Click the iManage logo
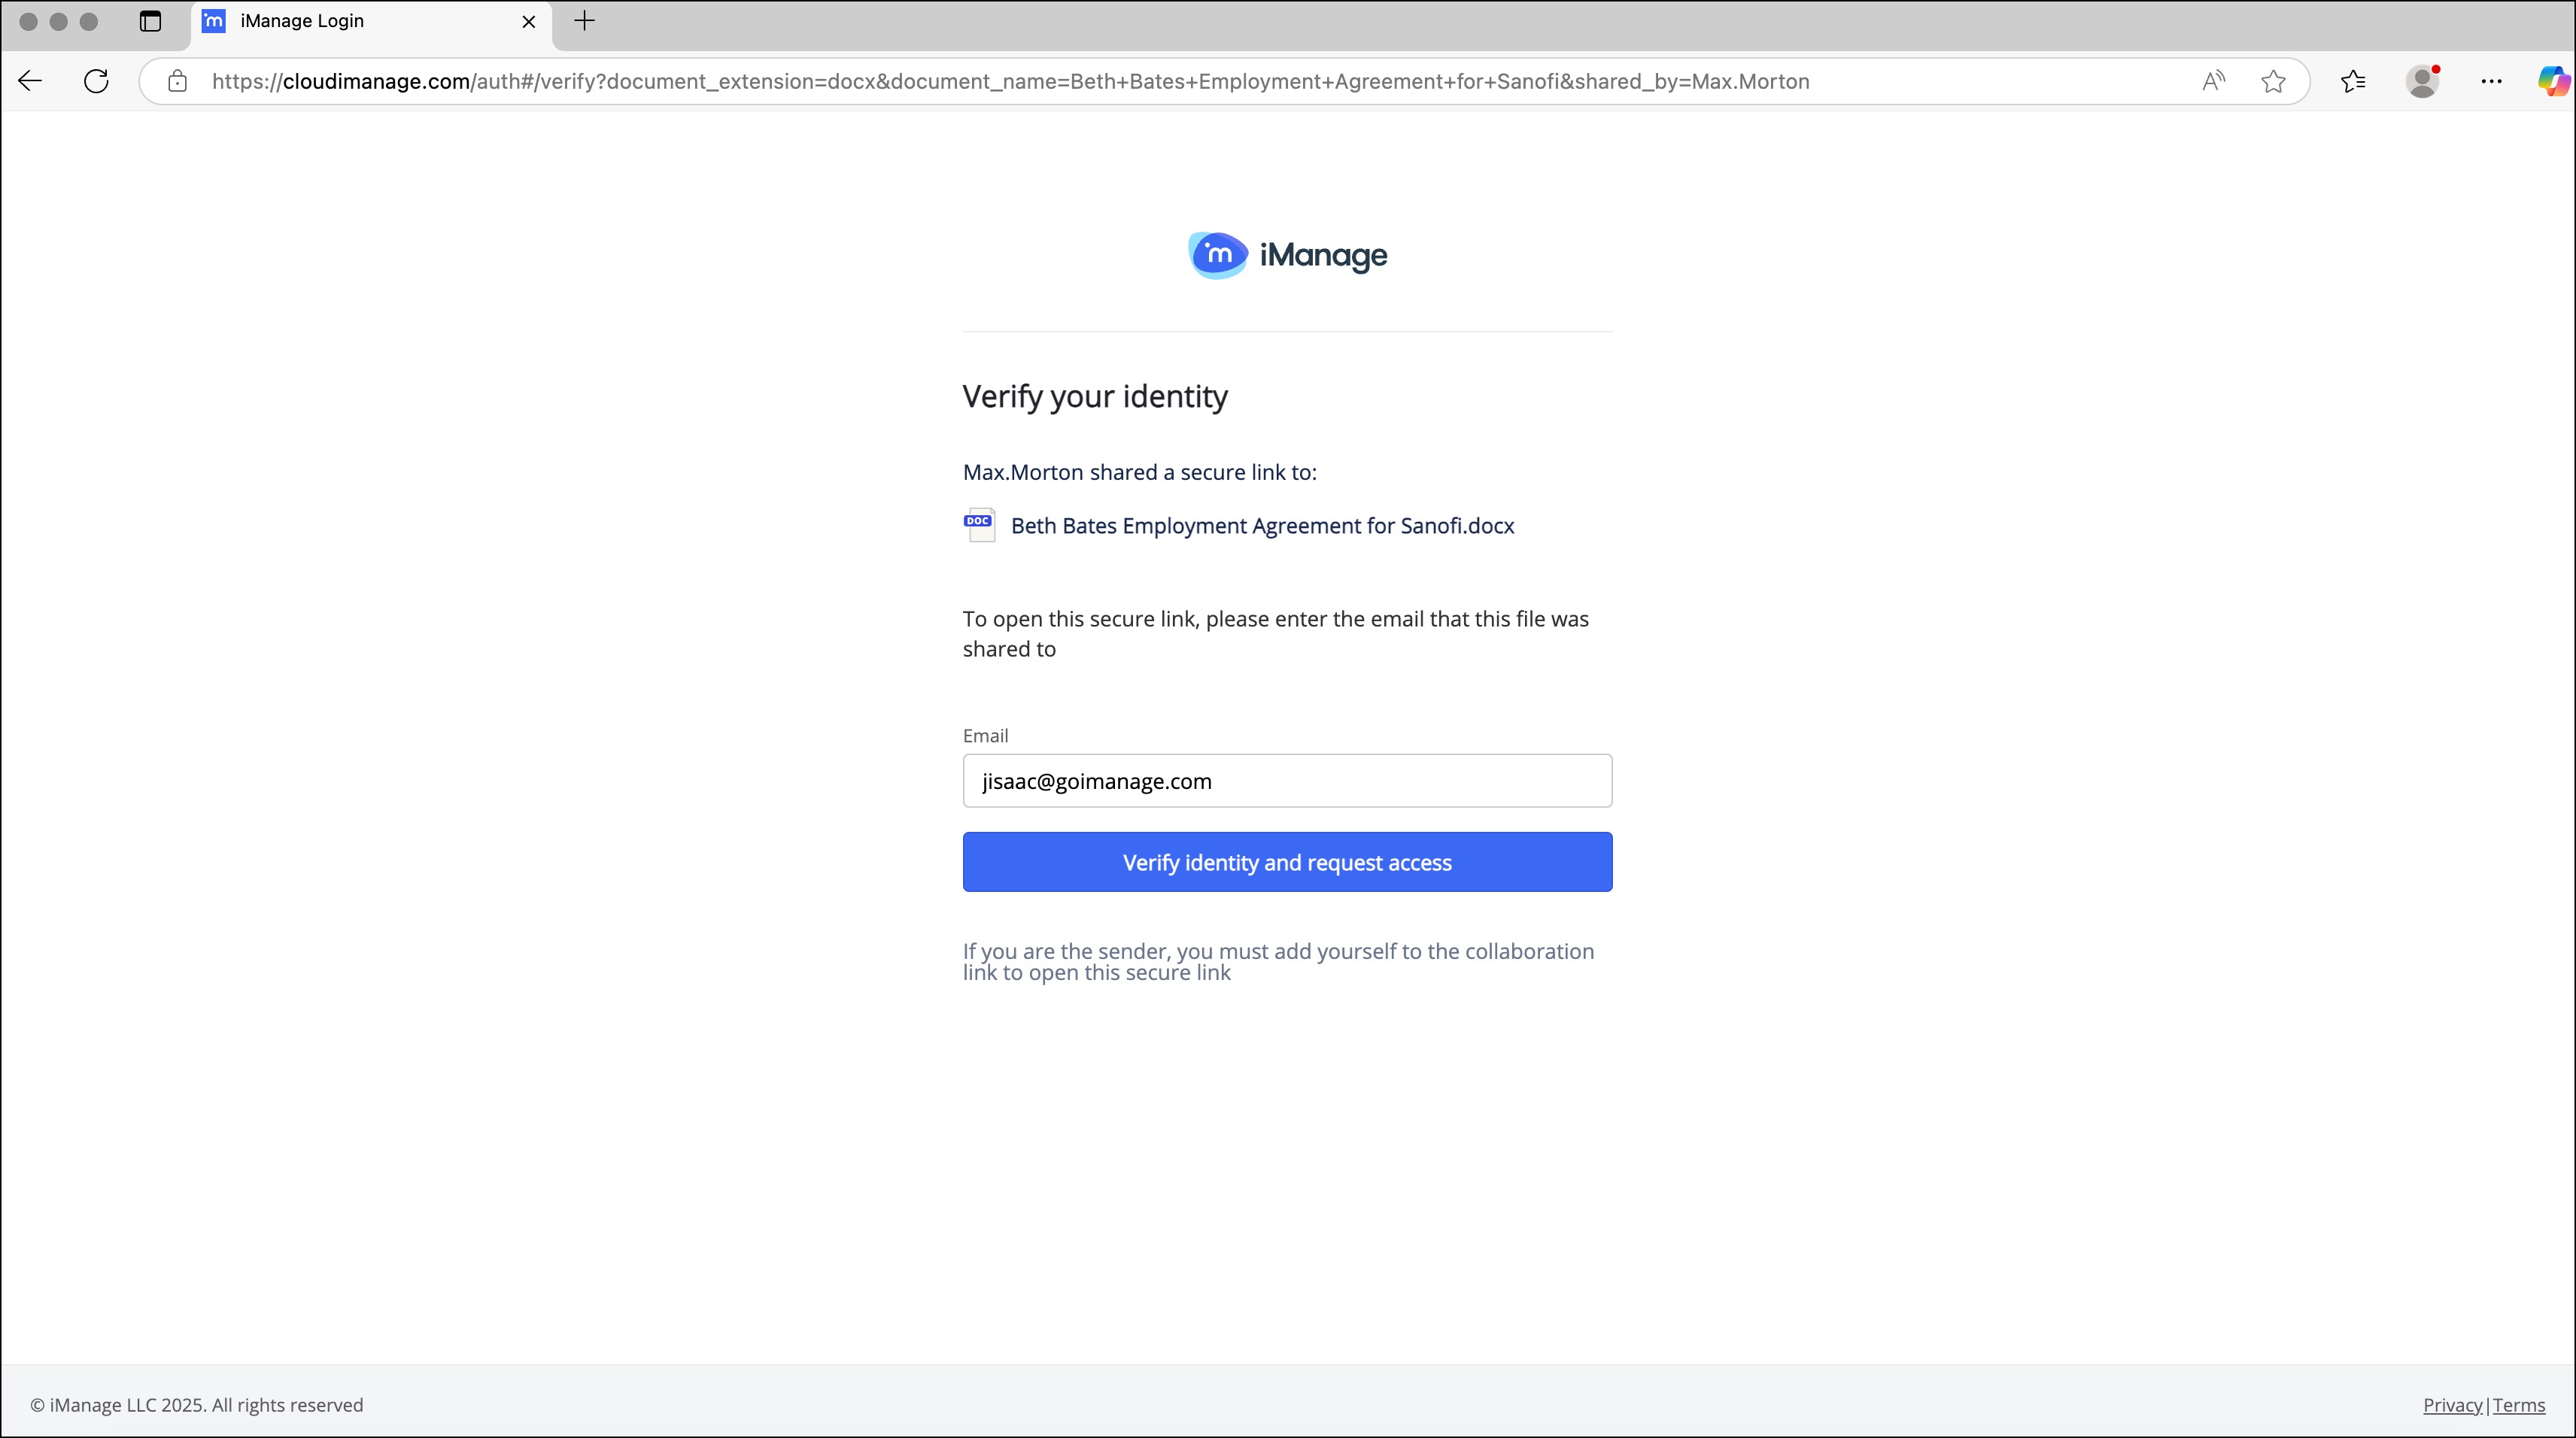Screen dimensions: 2576x1438 pyautogui.click(x=1286, y=254)
